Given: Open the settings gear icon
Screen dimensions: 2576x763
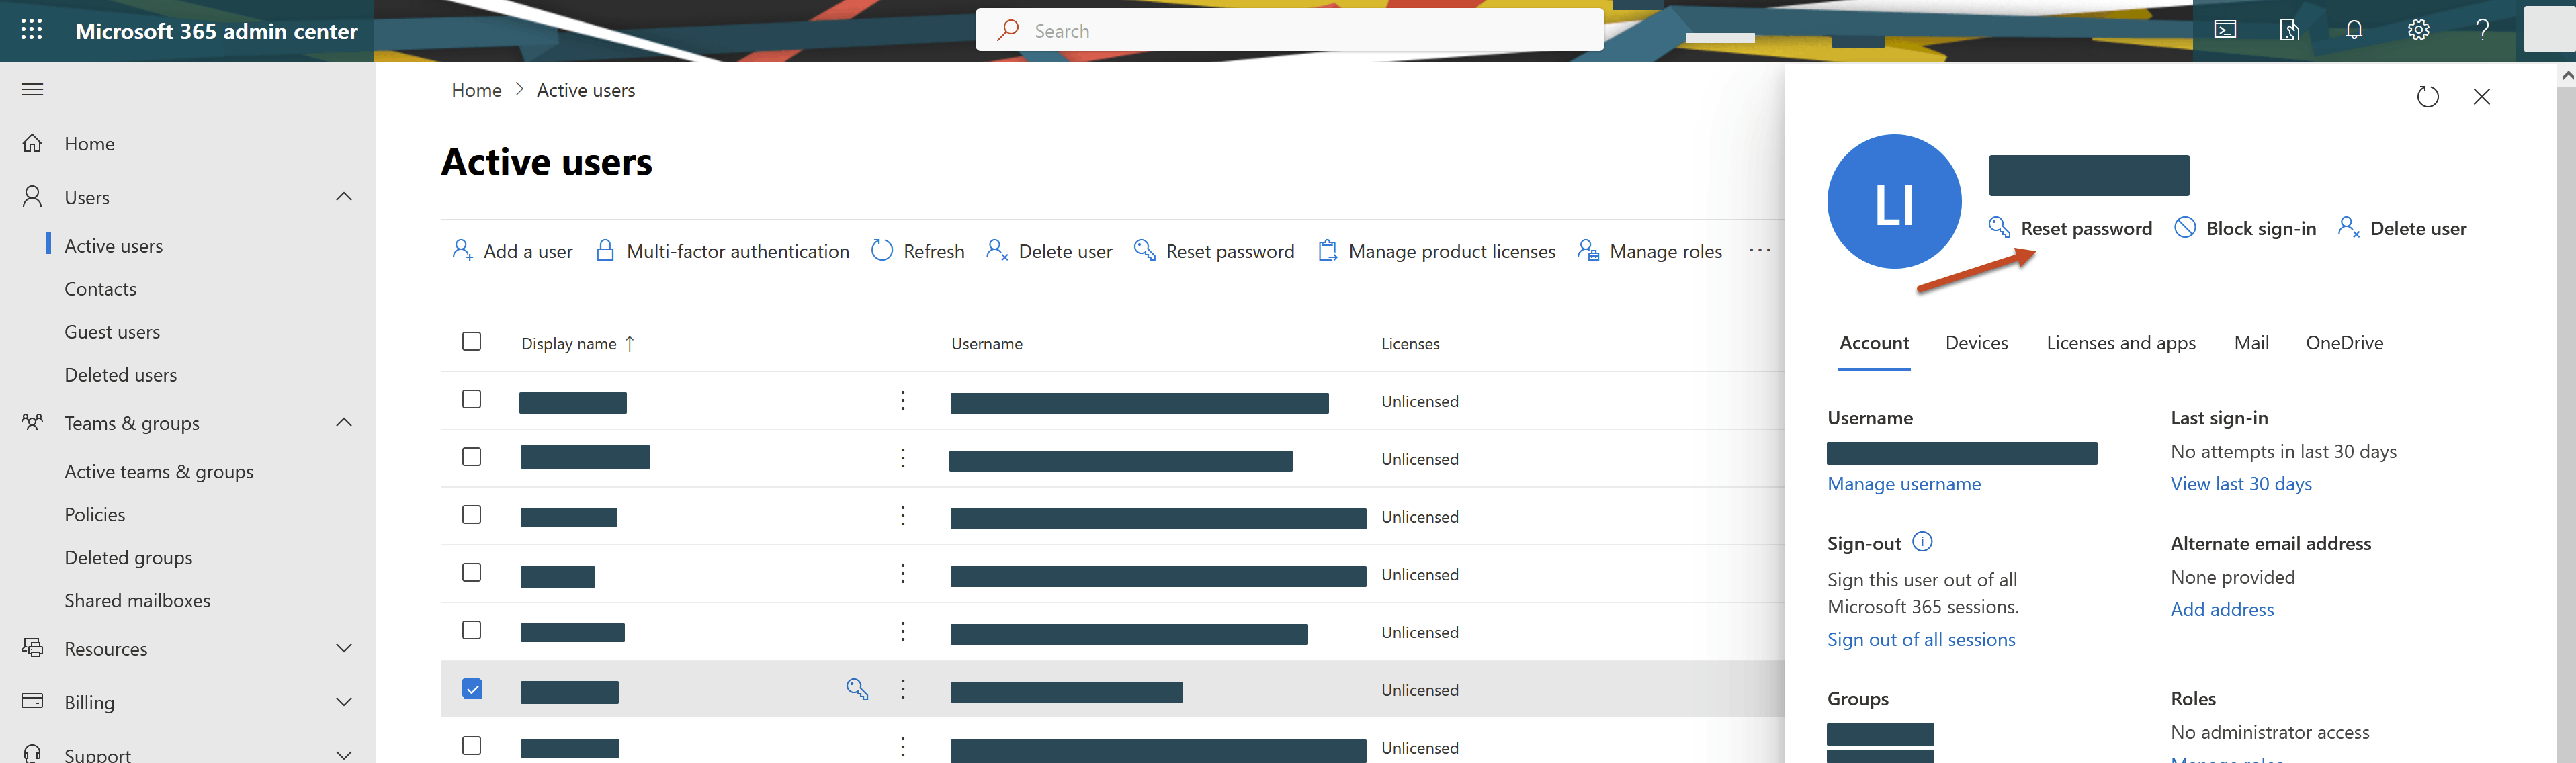Looking at the screenshot, I should 2418,30.
